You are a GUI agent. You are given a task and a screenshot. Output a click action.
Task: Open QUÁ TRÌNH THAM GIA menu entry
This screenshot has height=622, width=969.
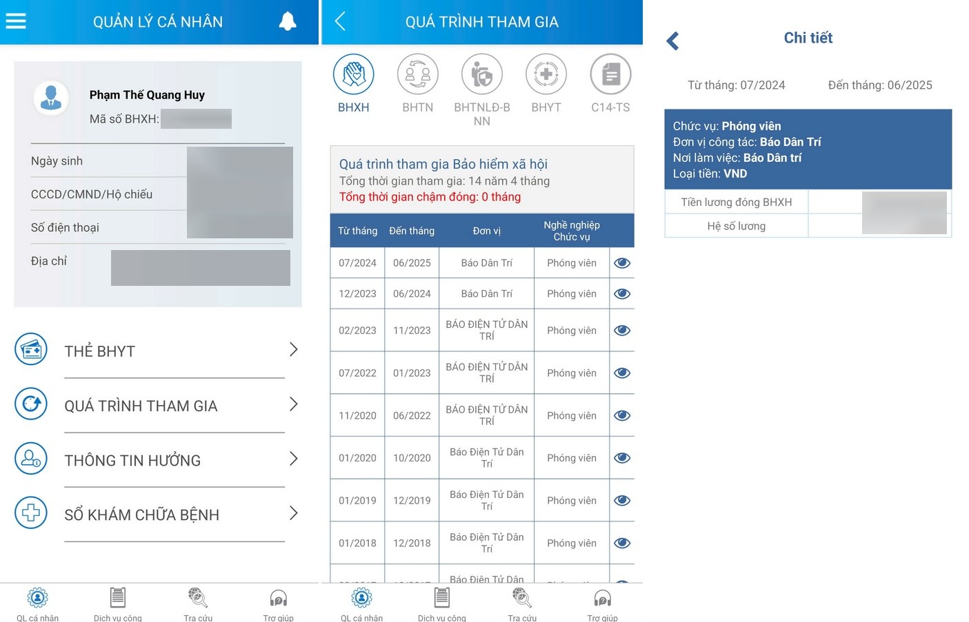click(141, 406)
